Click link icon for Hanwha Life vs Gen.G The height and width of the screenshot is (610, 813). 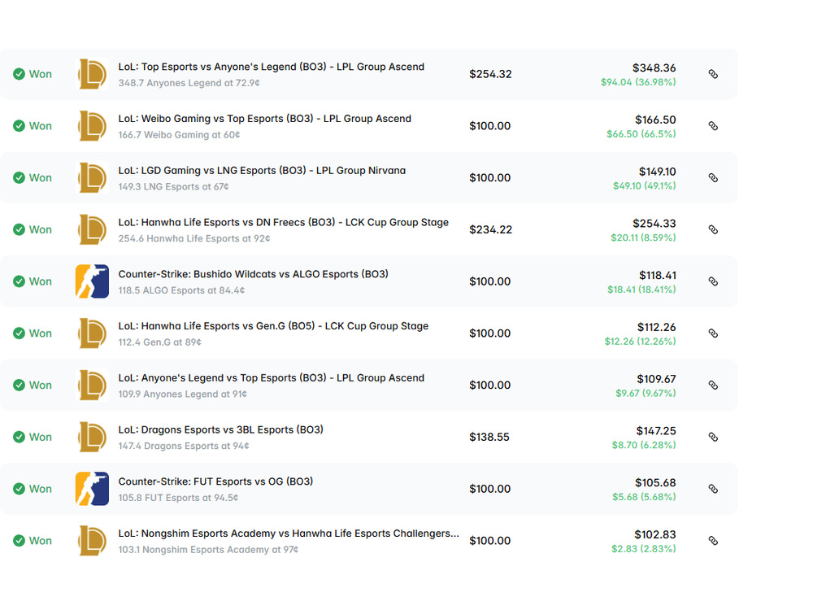(713, 333)
